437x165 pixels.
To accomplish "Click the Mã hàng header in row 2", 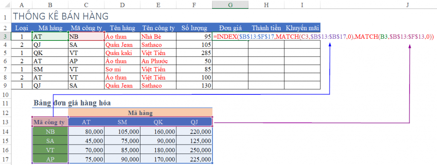I will [50, 28].
